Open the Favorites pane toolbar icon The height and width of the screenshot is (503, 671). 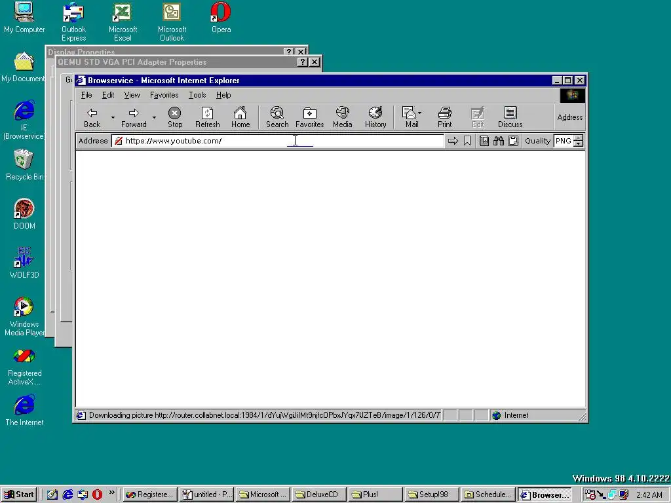click(309, 113)
